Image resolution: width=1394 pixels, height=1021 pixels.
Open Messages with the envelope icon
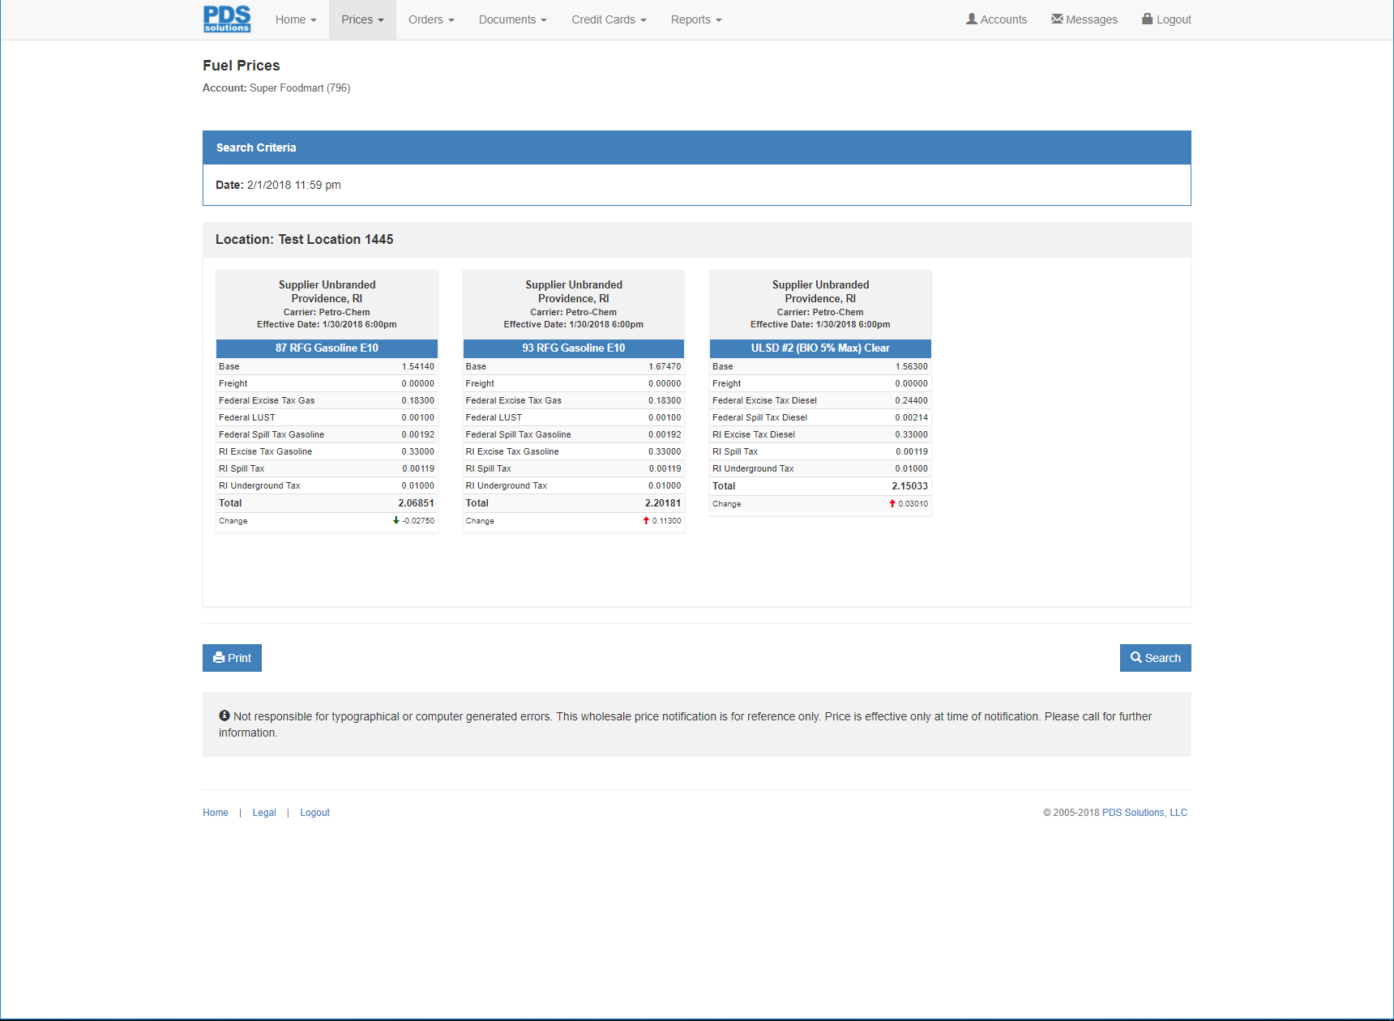[x=1084, y=19]
